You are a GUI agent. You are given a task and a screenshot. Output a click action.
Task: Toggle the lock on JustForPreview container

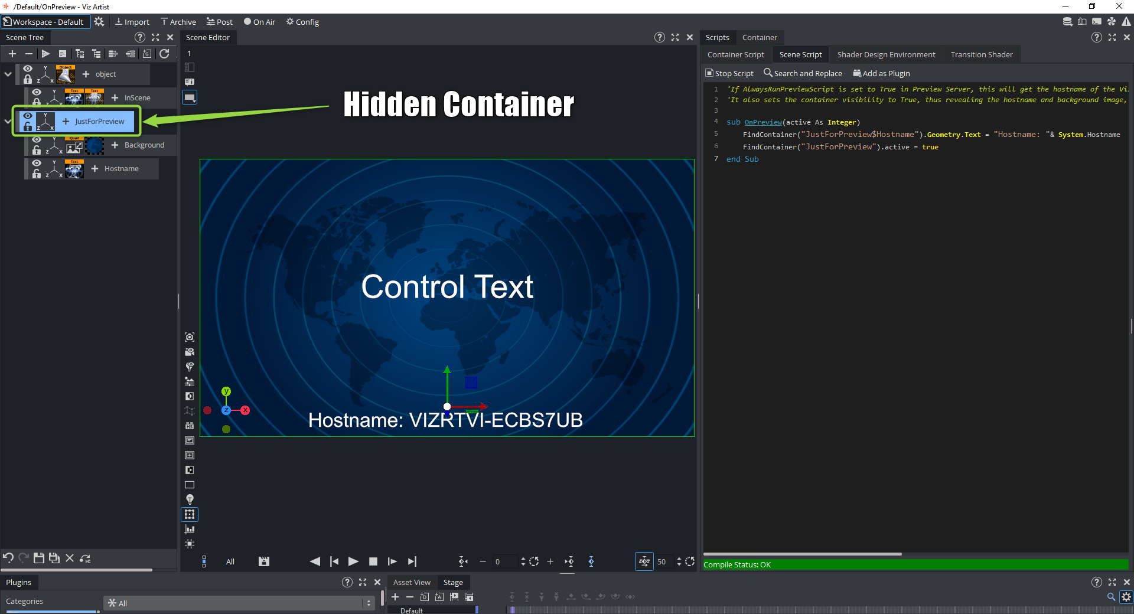pyautogui.click(x=28, y=127)
